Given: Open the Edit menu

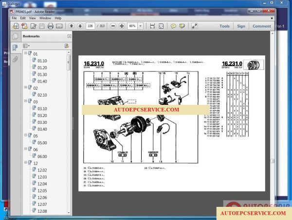Looking at the screenshot, I should pos(23,18).
